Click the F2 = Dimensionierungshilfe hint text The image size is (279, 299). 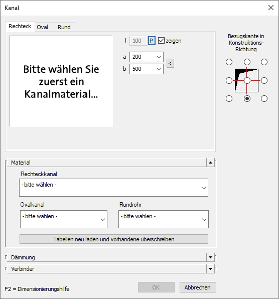pyautogui.click(x=37, y=289)
